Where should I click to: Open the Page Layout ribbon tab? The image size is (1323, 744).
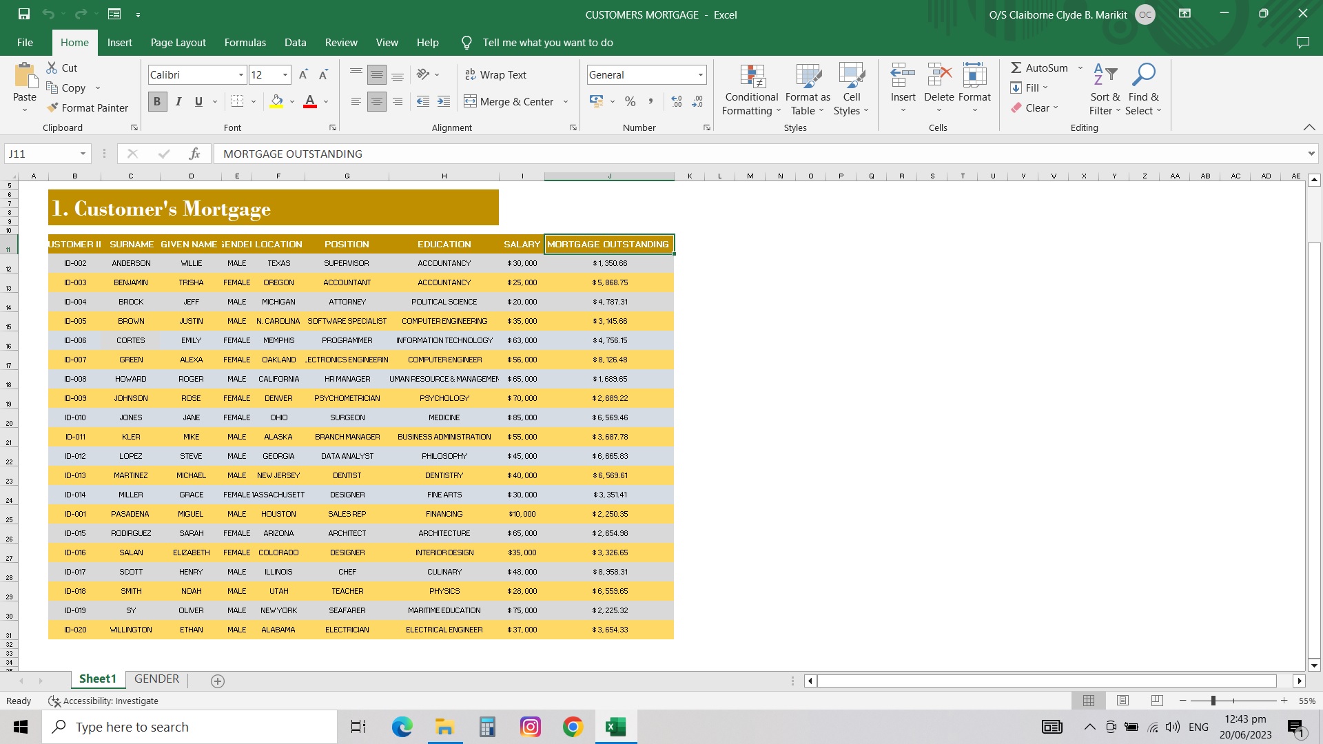[178, 43]
